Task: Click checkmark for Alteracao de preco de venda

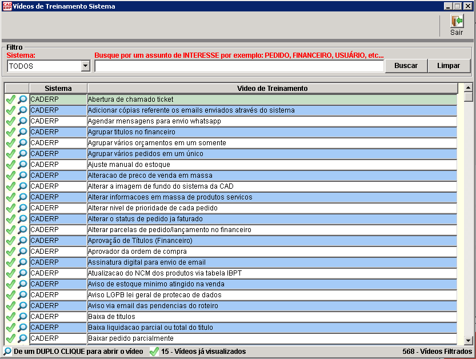Action: [11, 175]
